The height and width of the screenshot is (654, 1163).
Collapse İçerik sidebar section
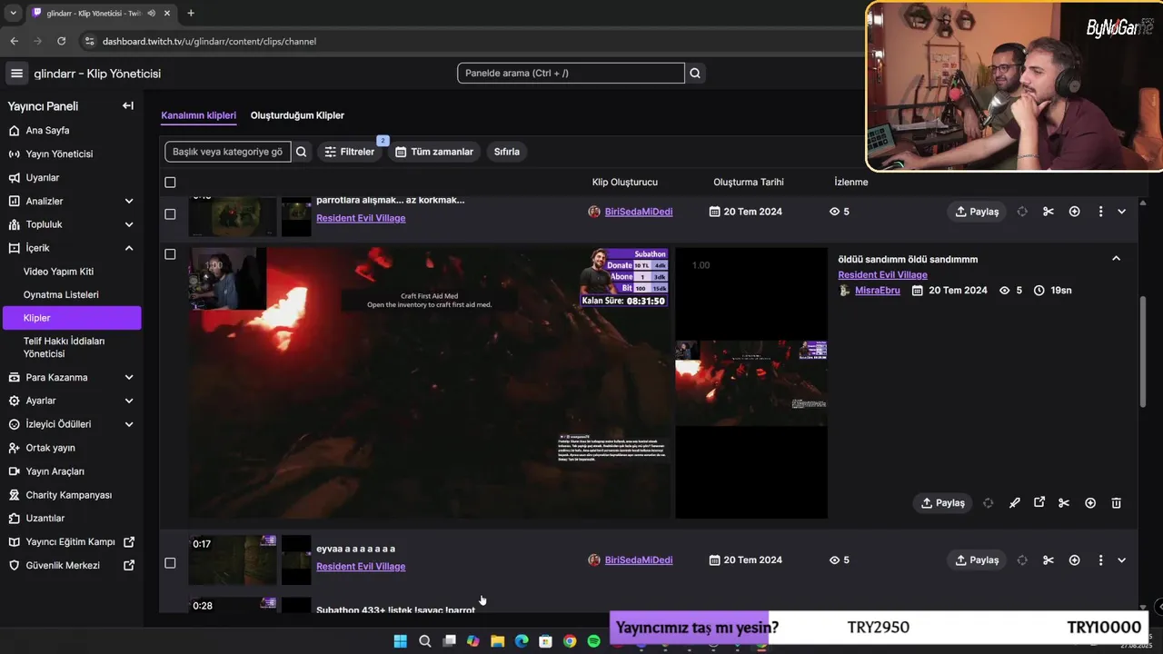click(x=128, y=248)
